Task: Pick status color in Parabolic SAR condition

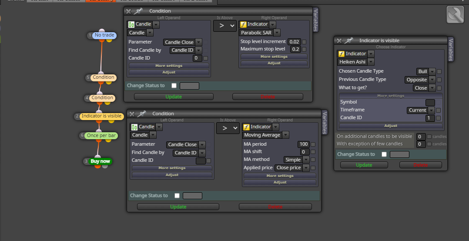Action: pos(189,86)
